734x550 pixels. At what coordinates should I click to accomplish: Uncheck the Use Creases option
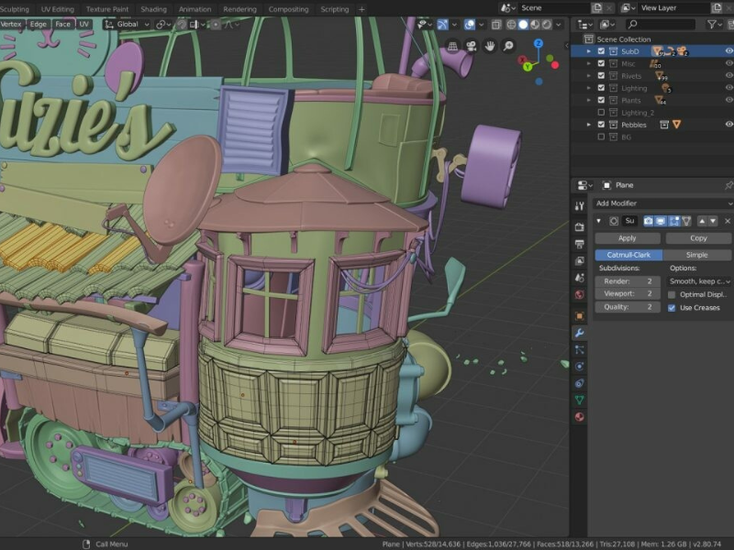click(673, 308)
